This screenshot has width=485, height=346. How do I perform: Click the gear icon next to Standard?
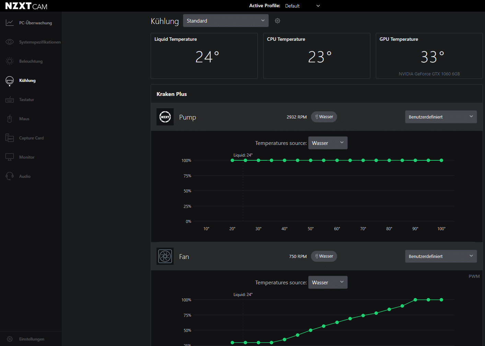pyautogui.click(x=277, y=21)
